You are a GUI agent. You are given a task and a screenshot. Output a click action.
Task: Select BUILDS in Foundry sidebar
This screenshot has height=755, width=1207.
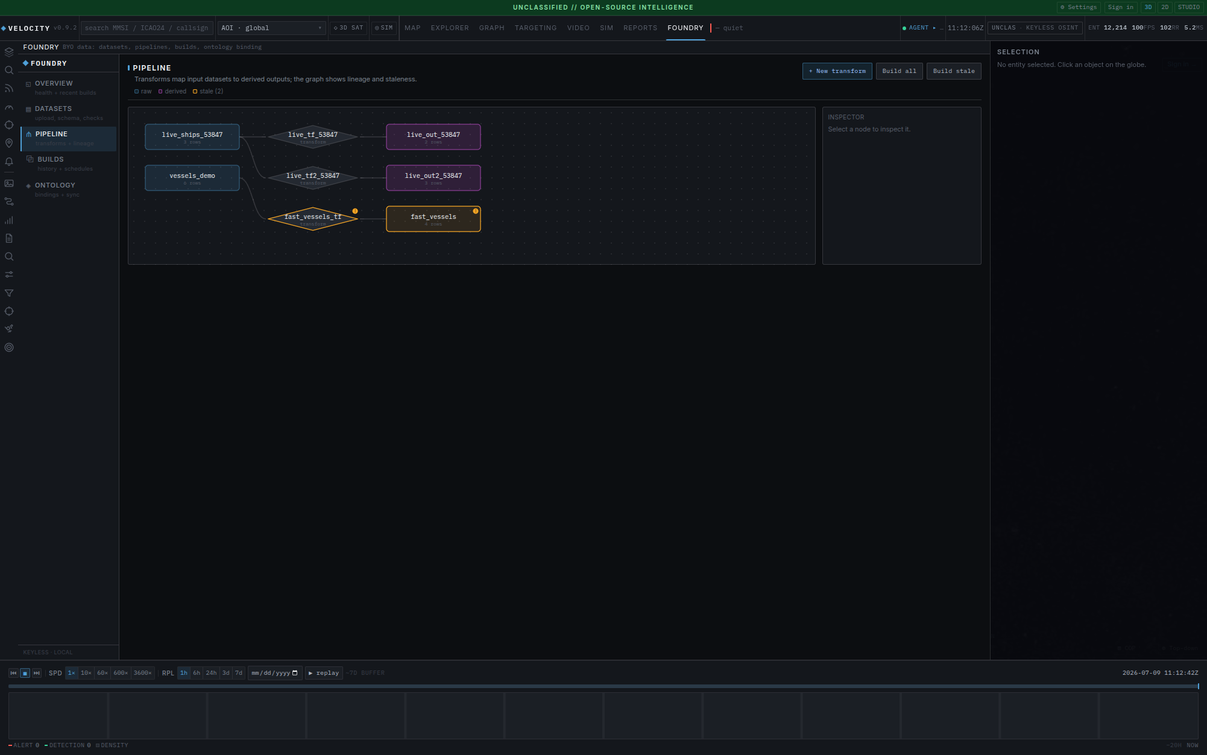click(69, 163)
